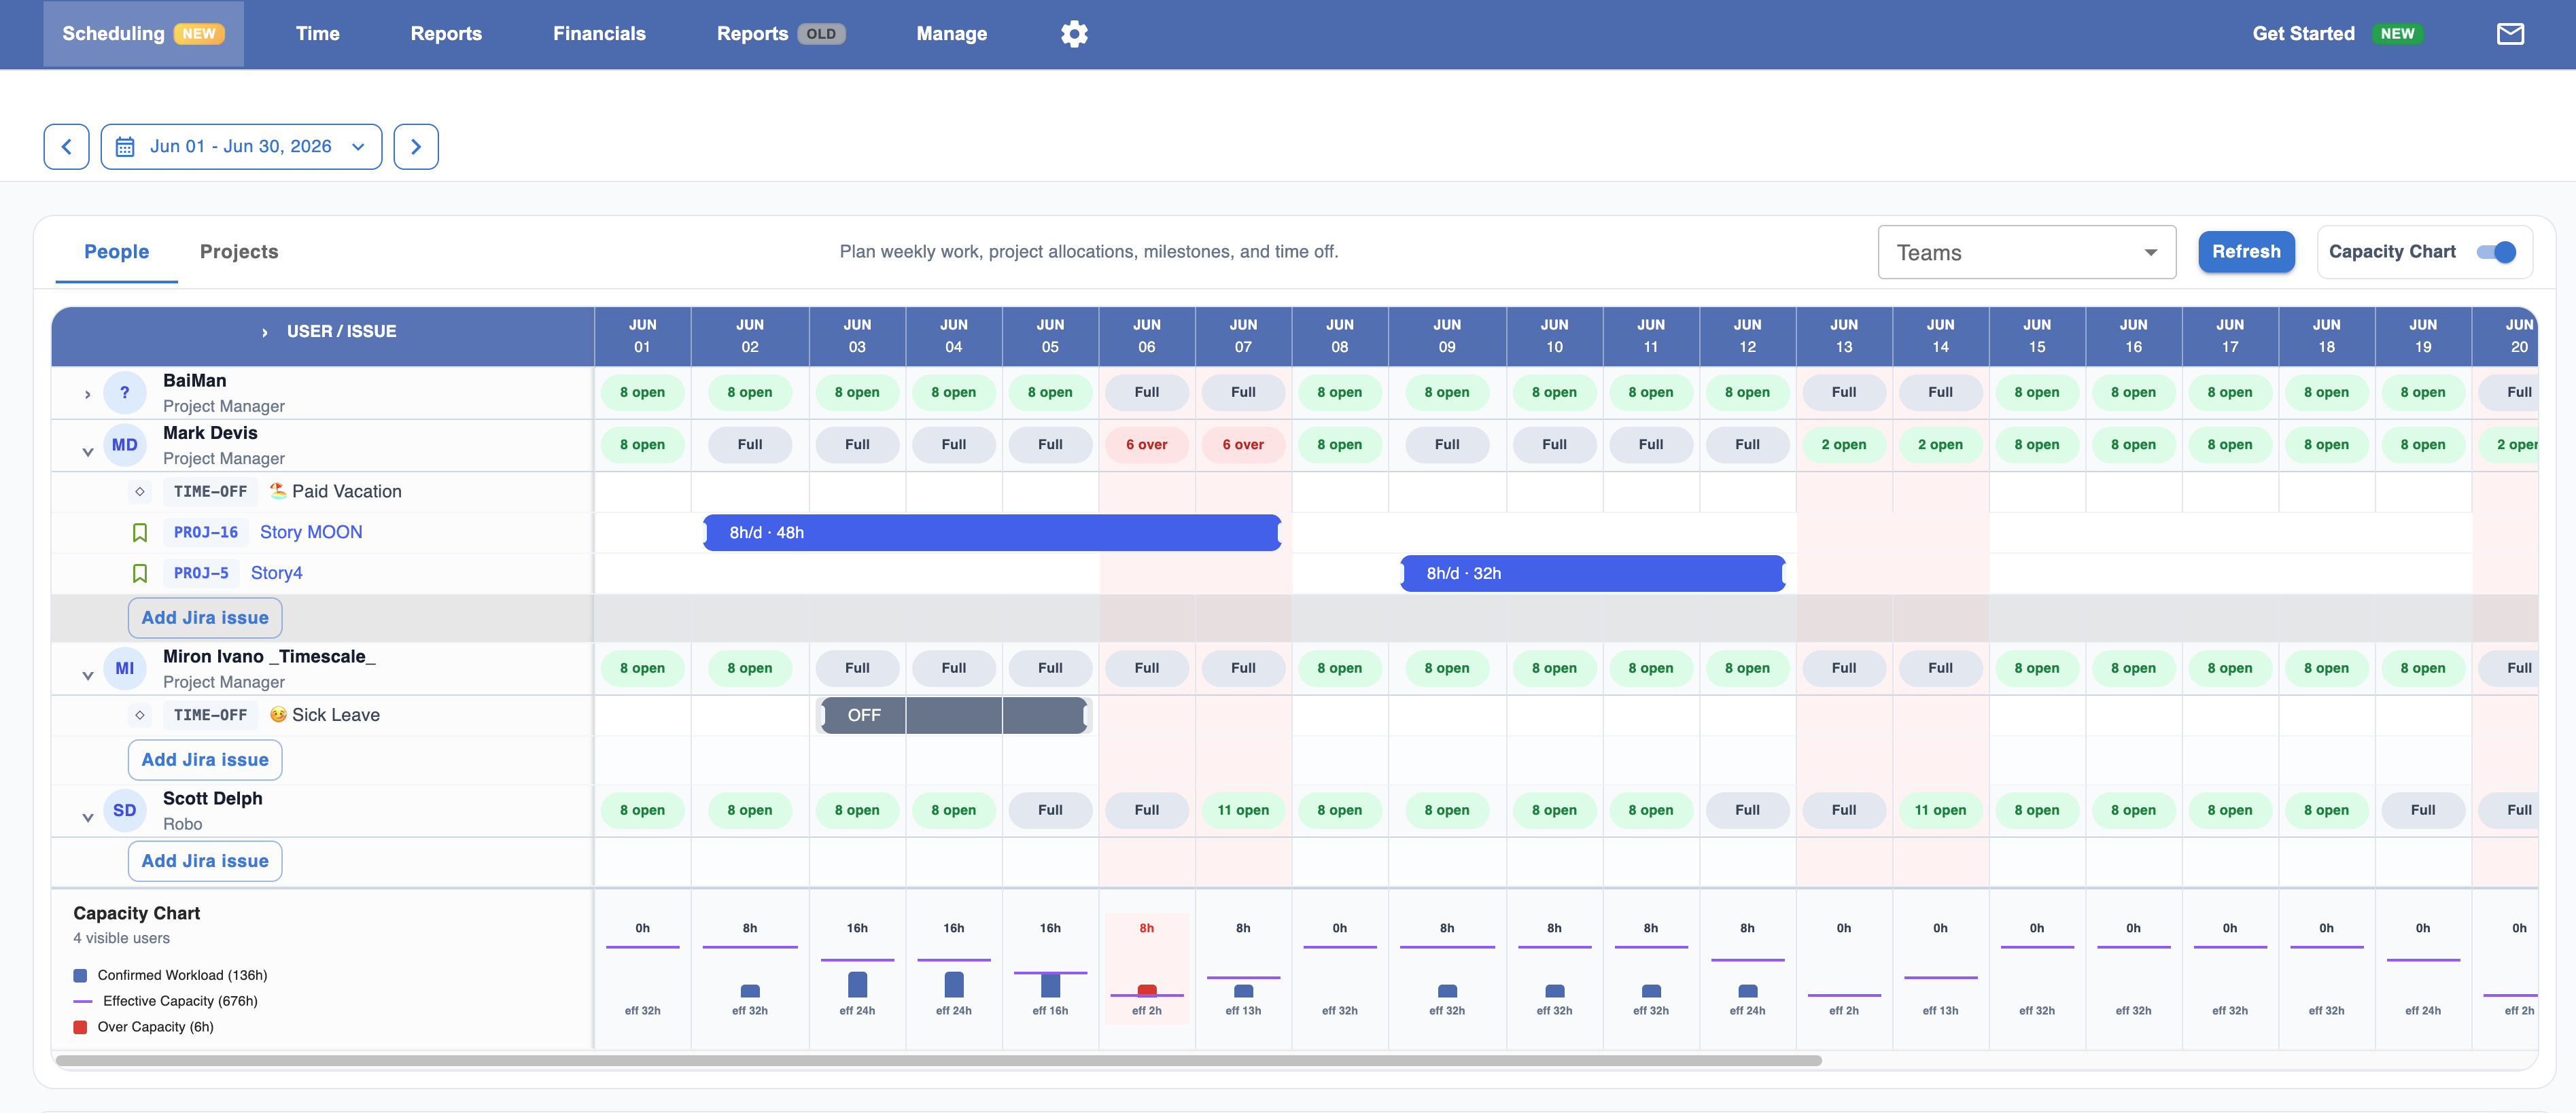Go to next month with right arrow
This screenshot has height=1113, width=2576.
(416, 147)
